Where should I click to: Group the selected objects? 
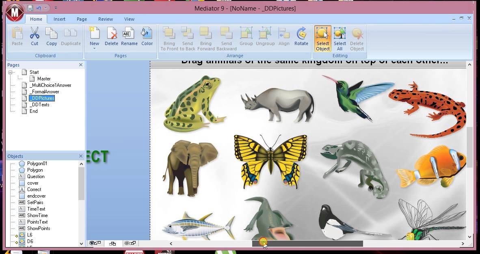[246, 37]
